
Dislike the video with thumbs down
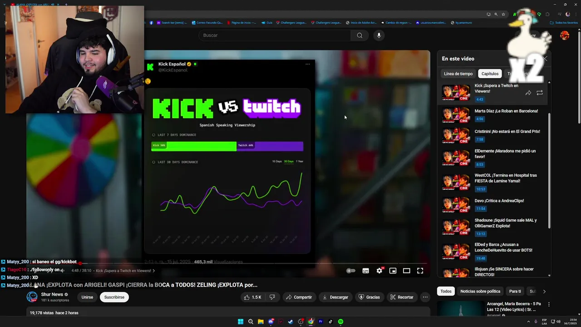coord(272,297)
